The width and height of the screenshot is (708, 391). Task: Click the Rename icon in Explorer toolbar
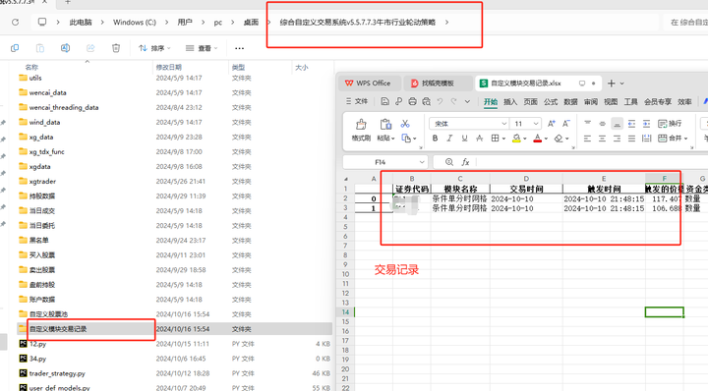click(66, 48)
